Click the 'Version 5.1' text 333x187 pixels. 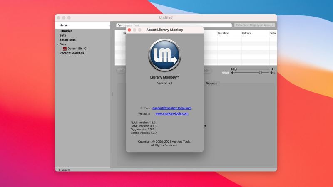(x=164, y=84)
